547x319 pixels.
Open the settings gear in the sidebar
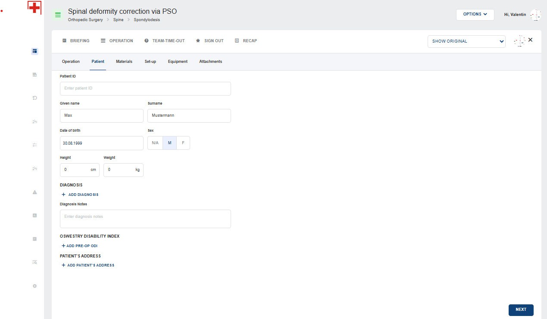(x=34, y=286)
